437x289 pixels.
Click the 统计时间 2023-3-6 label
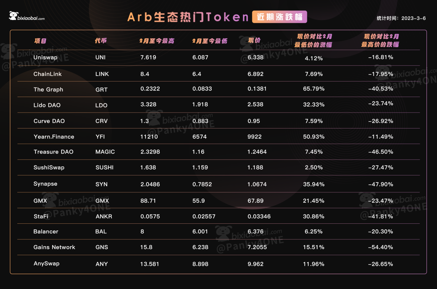pos(401,18)
